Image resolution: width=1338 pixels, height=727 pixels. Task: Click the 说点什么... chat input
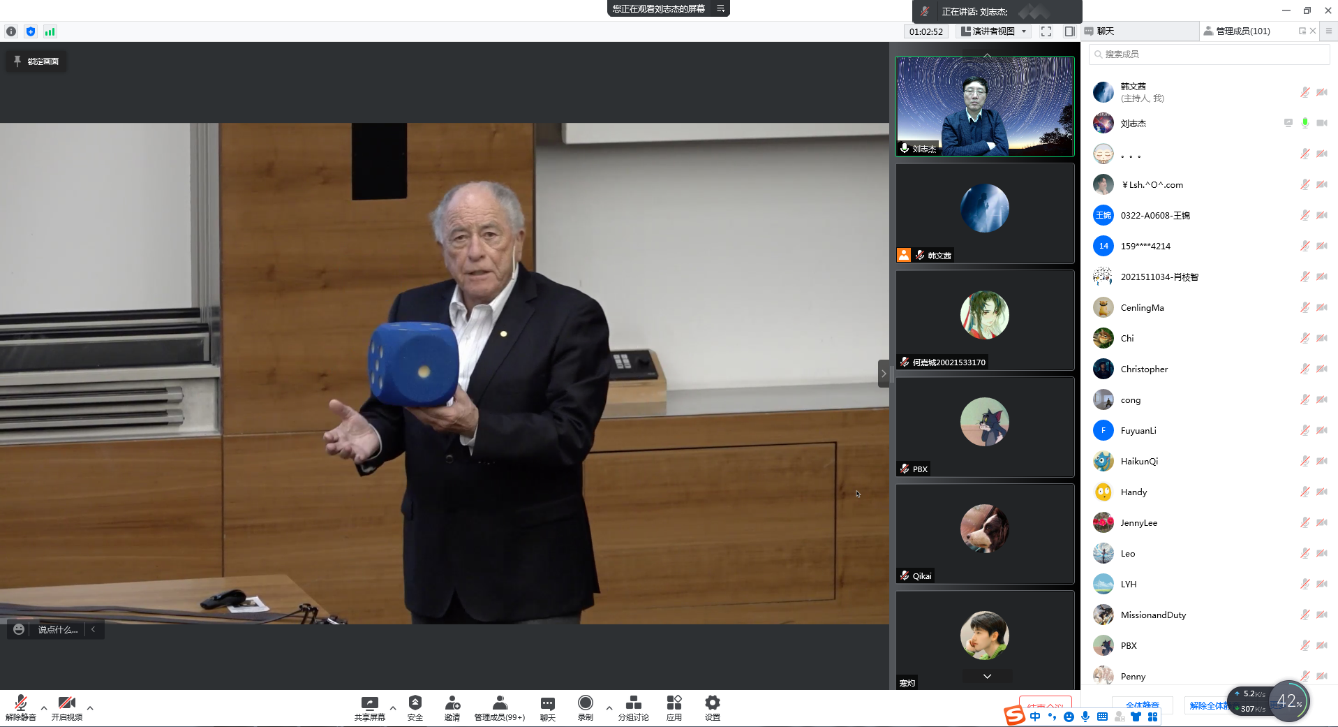58,629
